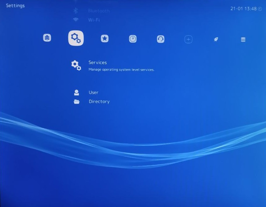Click the 'Settings' title text
Screen dimensions: 266x207
(x=15, y=6)
